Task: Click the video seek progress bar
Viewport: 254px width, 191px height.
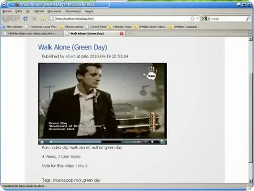Action: (x=83, y=142)
